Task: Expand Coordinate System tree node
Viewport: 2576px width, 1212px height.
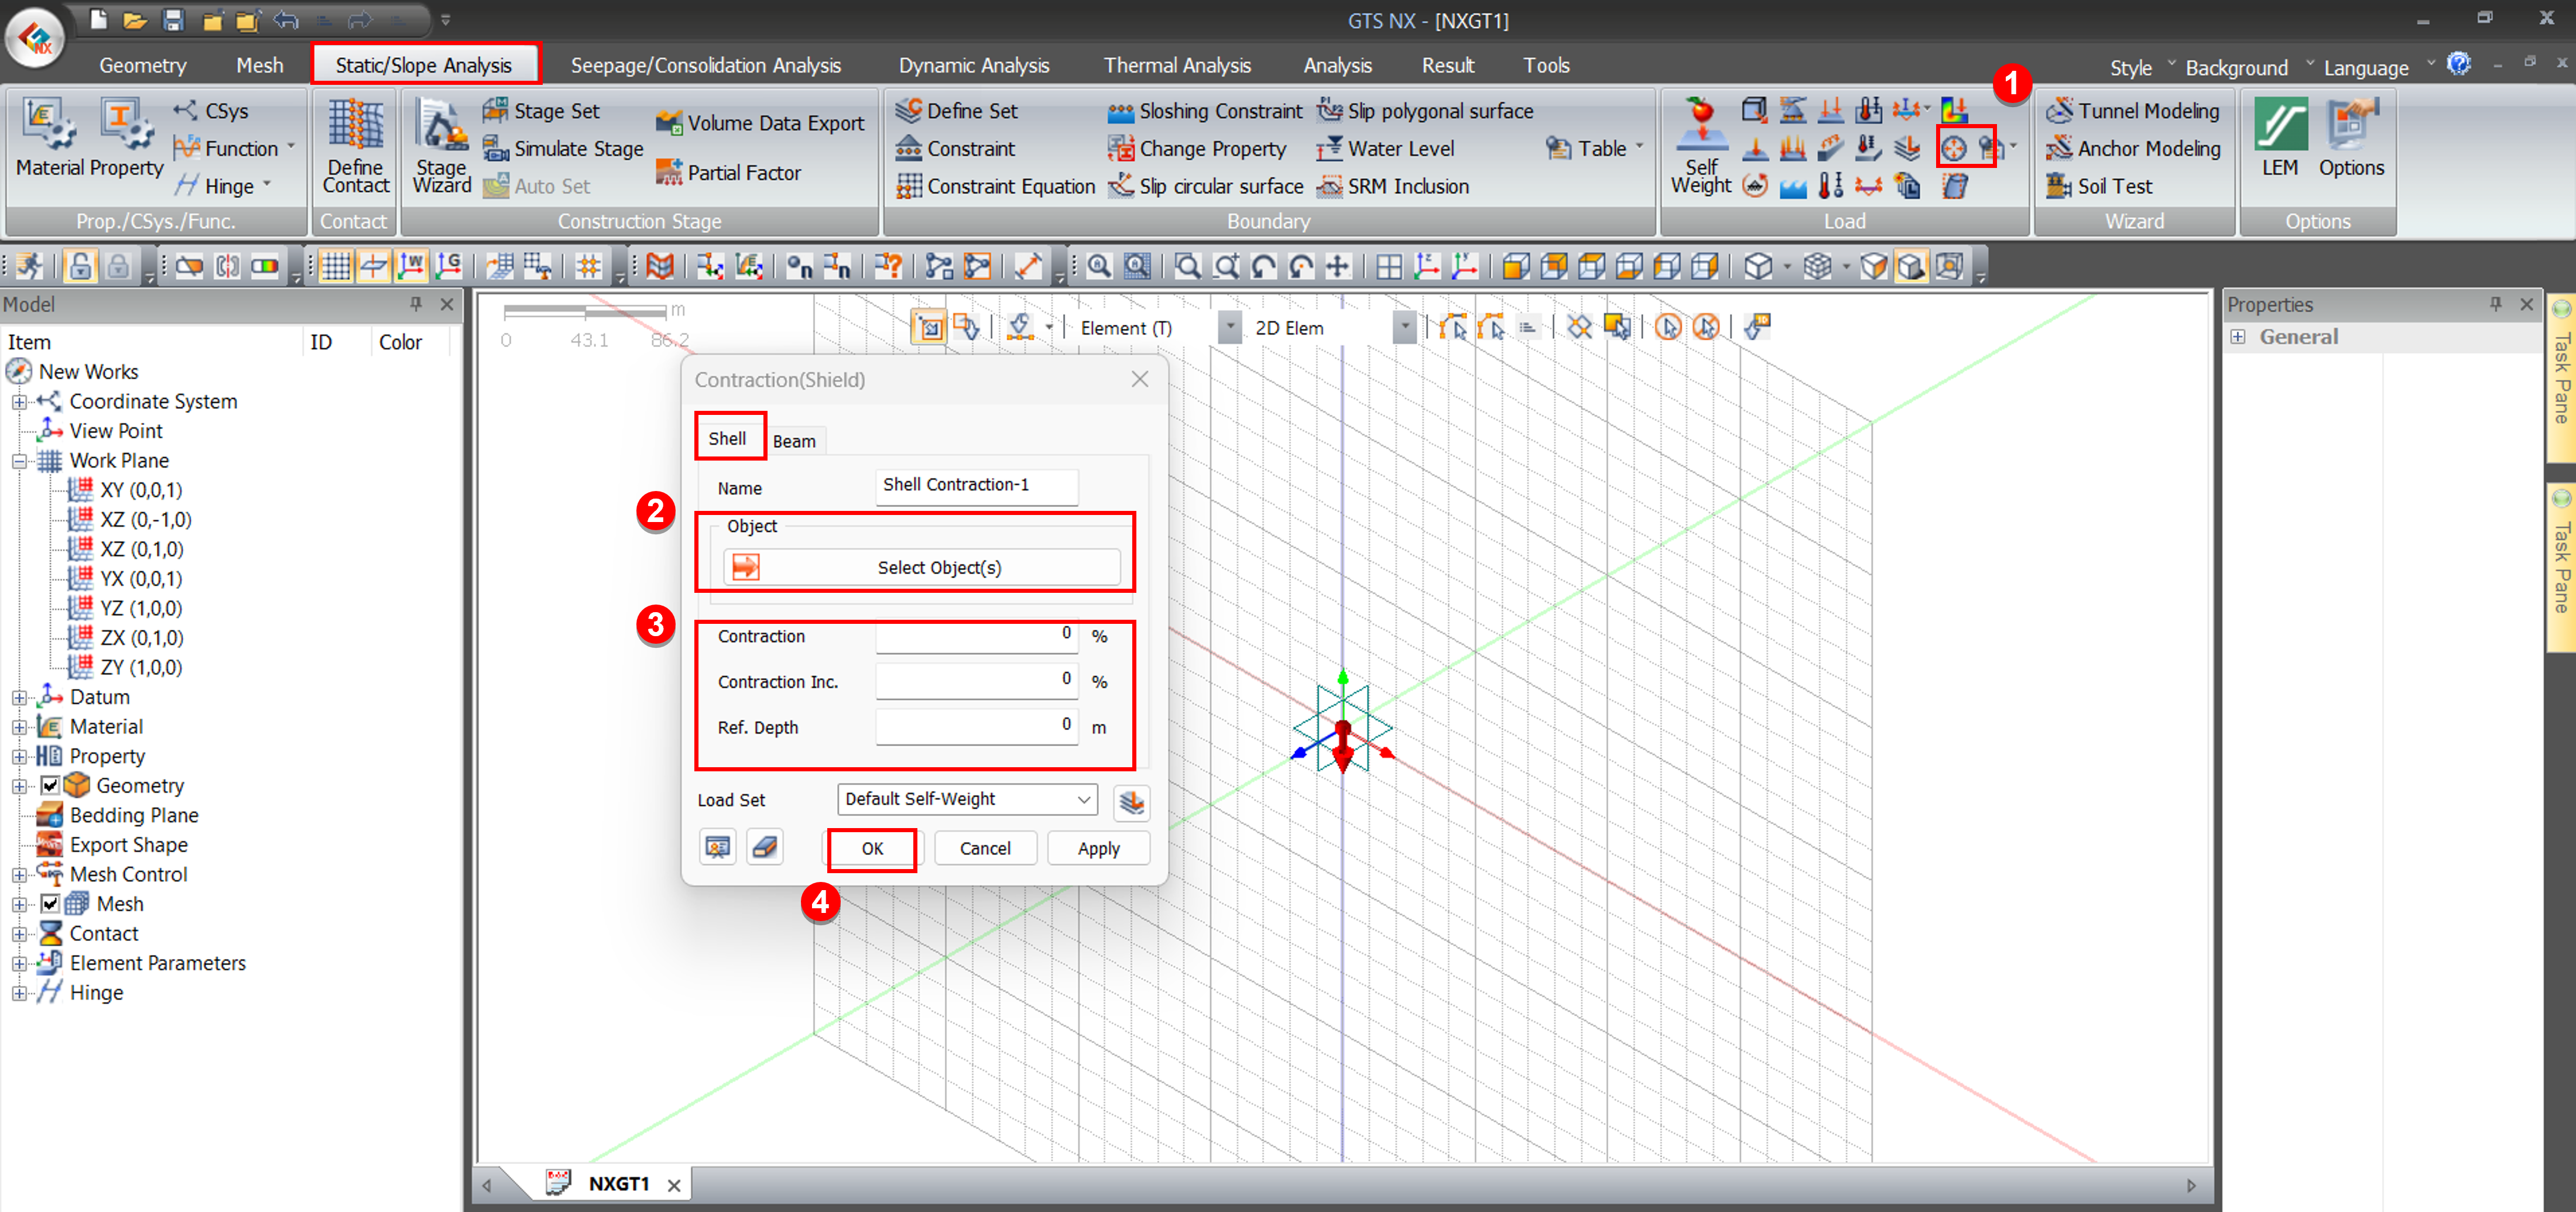Action: pyautogui.click(x=18, y=402)
